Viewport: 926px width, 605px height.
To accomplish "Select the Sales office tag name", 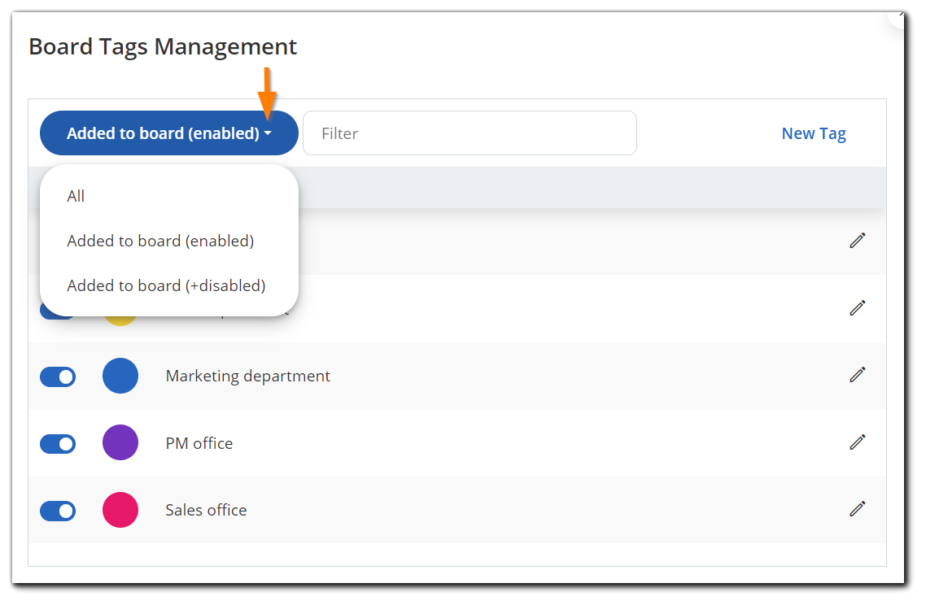I will click(206, 510).
